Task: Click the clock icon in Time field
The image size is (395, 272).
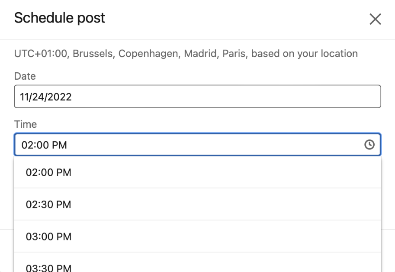Action: (x=369, y=145)
